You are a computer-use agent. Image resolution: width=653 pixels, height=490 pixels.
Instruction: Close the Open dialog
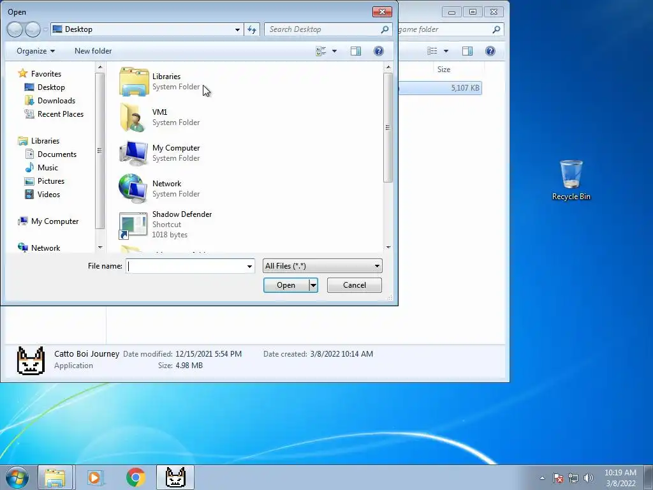[x=382, y=11]
